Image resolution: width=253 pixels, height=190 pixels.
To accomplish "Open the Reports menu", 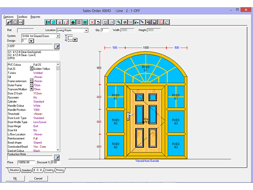I will point(35,16).
